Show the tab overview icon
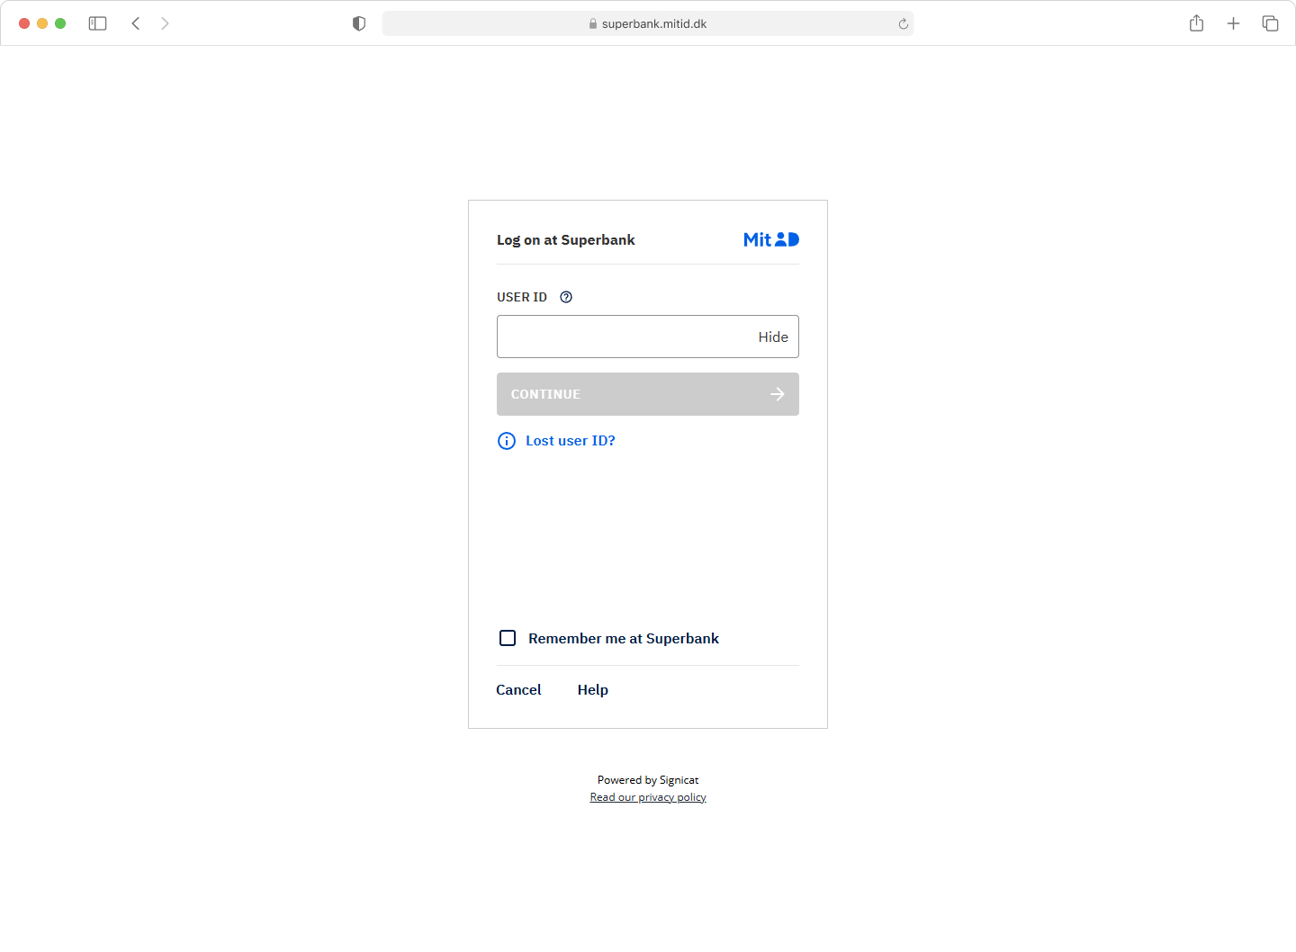The width and height of the screenshot is (1296, 952). pos(1270,23)
